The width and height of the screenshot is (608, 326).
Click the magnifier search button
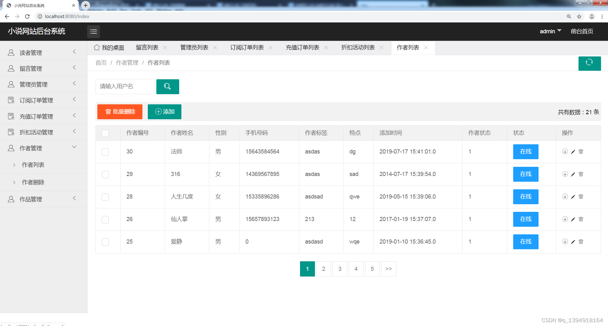(x=167, y=87)
